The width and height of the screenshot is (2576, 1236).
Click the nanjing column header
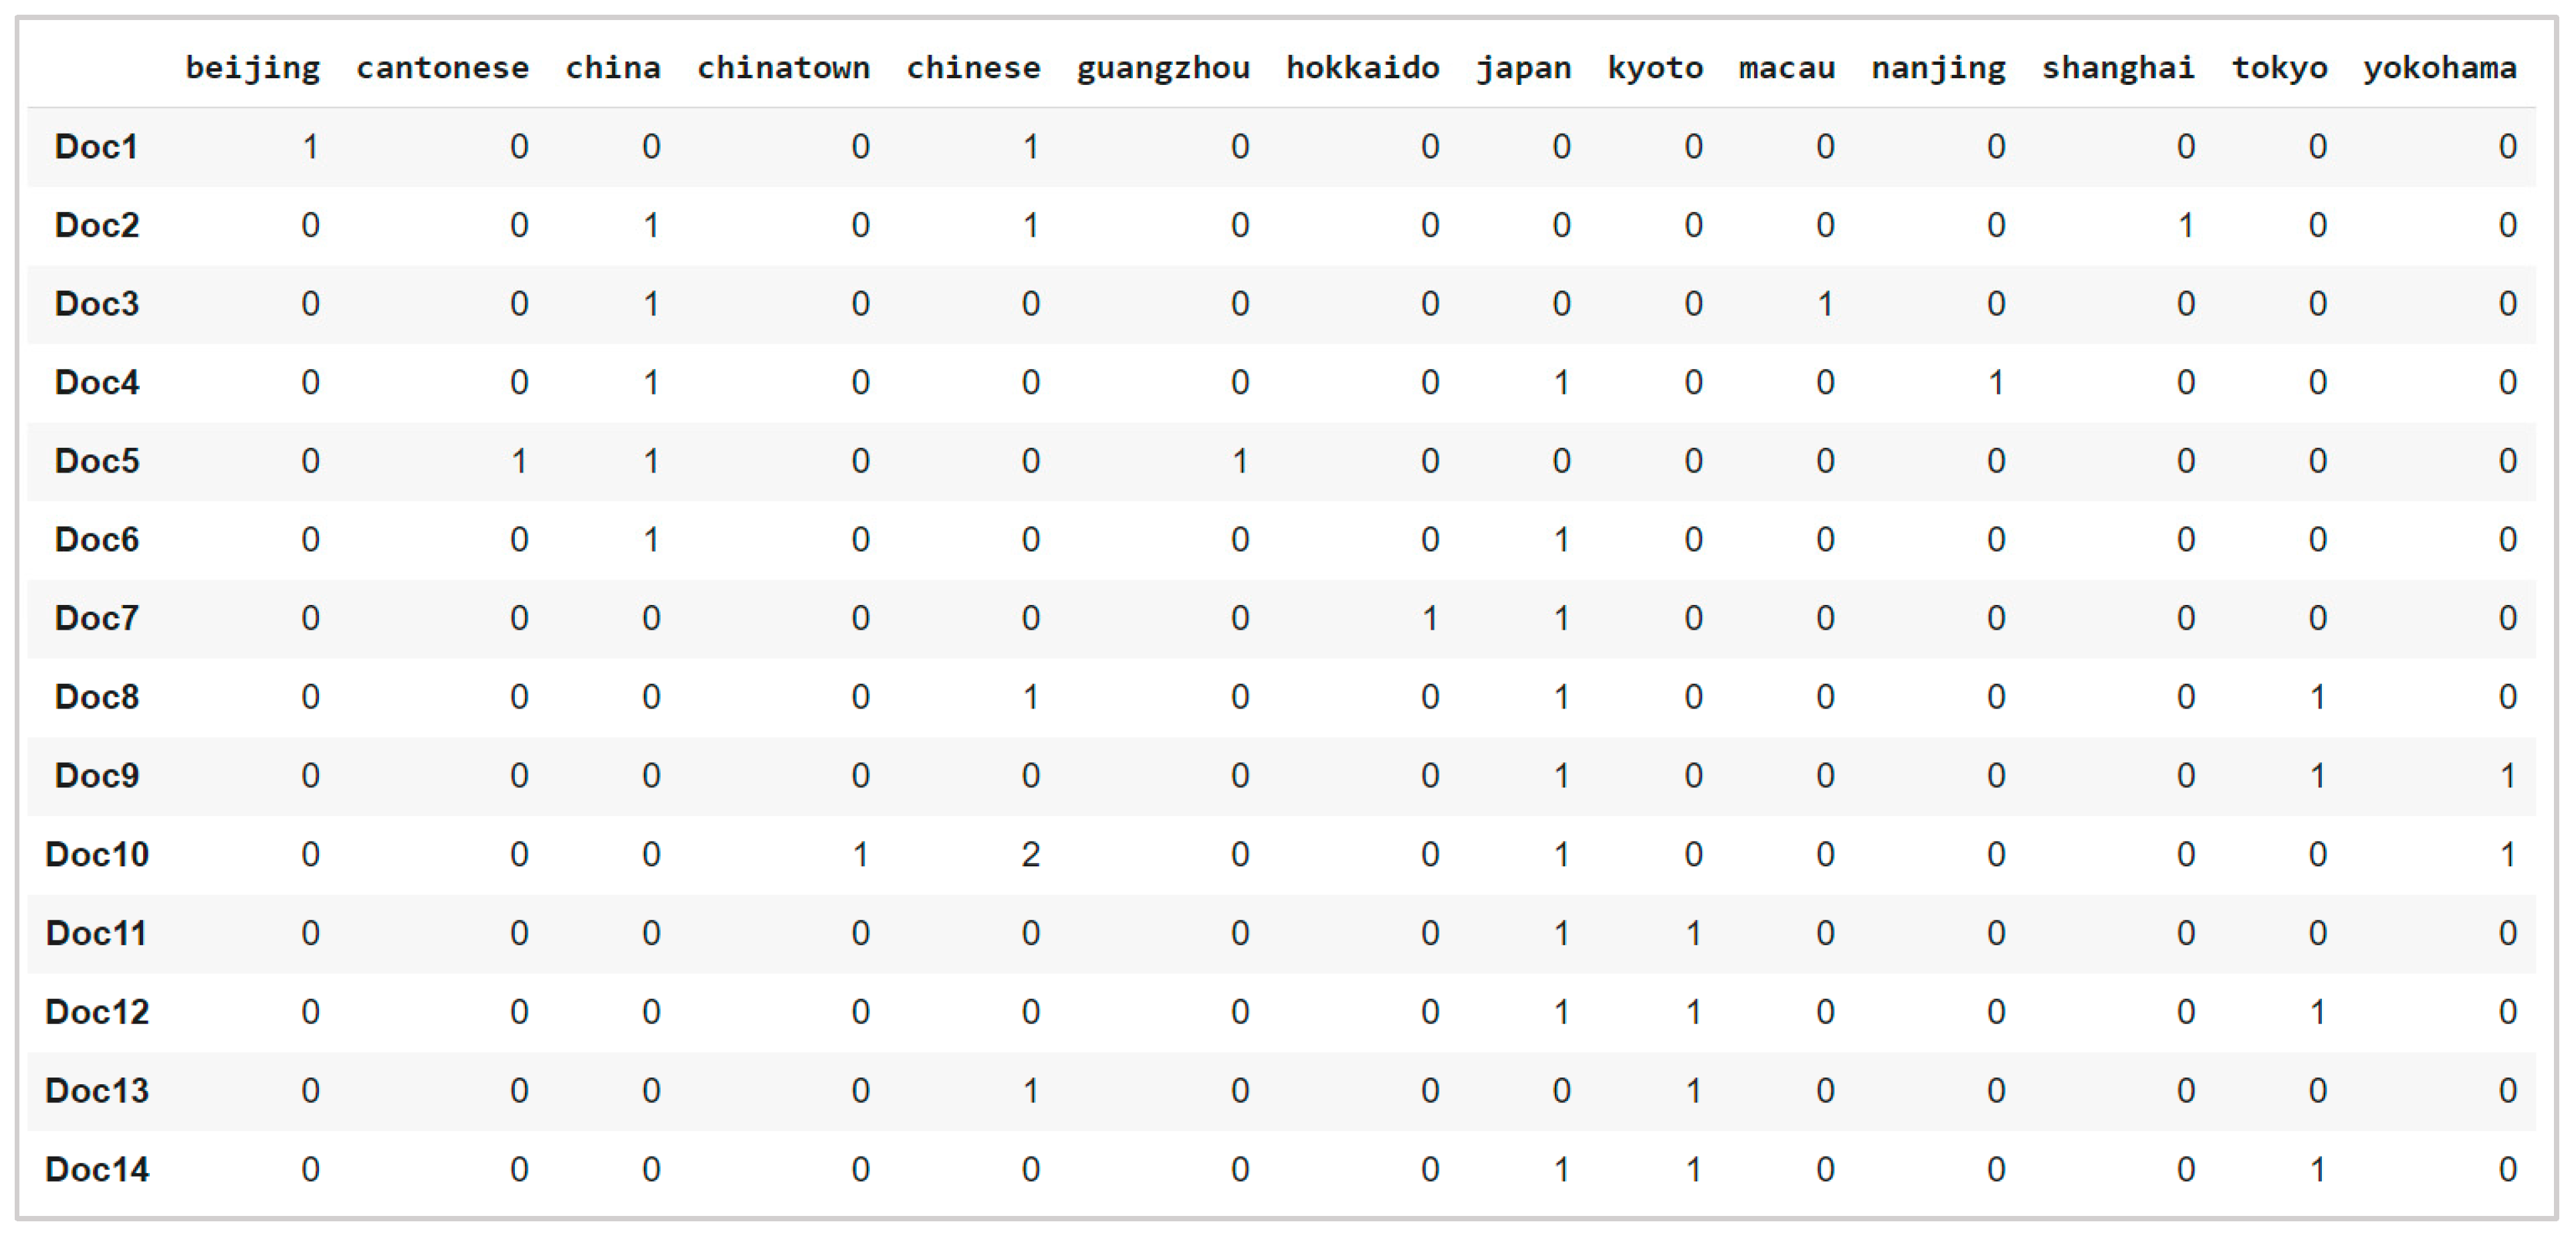click(1938, 68)
